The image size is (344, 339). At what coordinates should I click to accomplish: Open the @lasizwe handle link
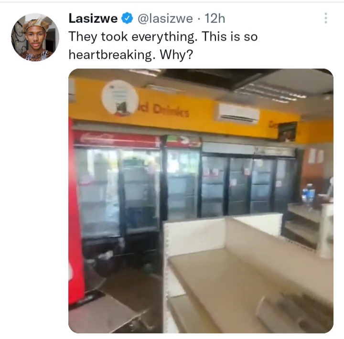[165, 19]
